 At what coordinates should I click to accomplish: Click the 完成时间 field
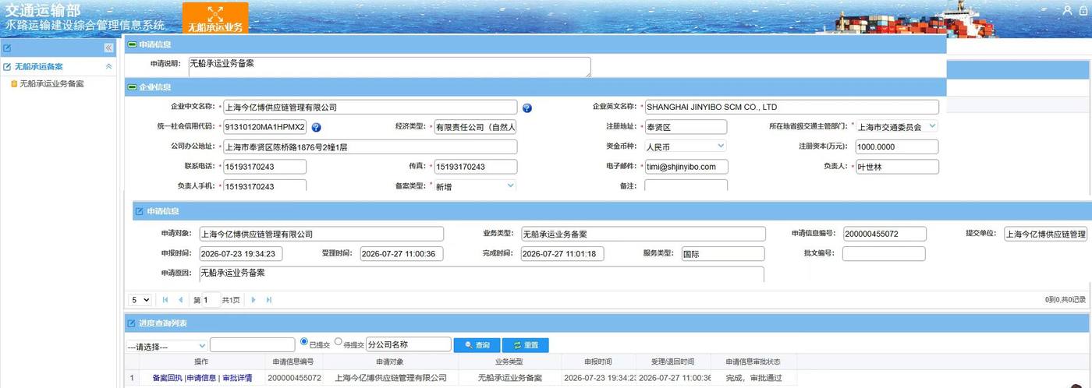pyautogui.click(x=562, y=253)
